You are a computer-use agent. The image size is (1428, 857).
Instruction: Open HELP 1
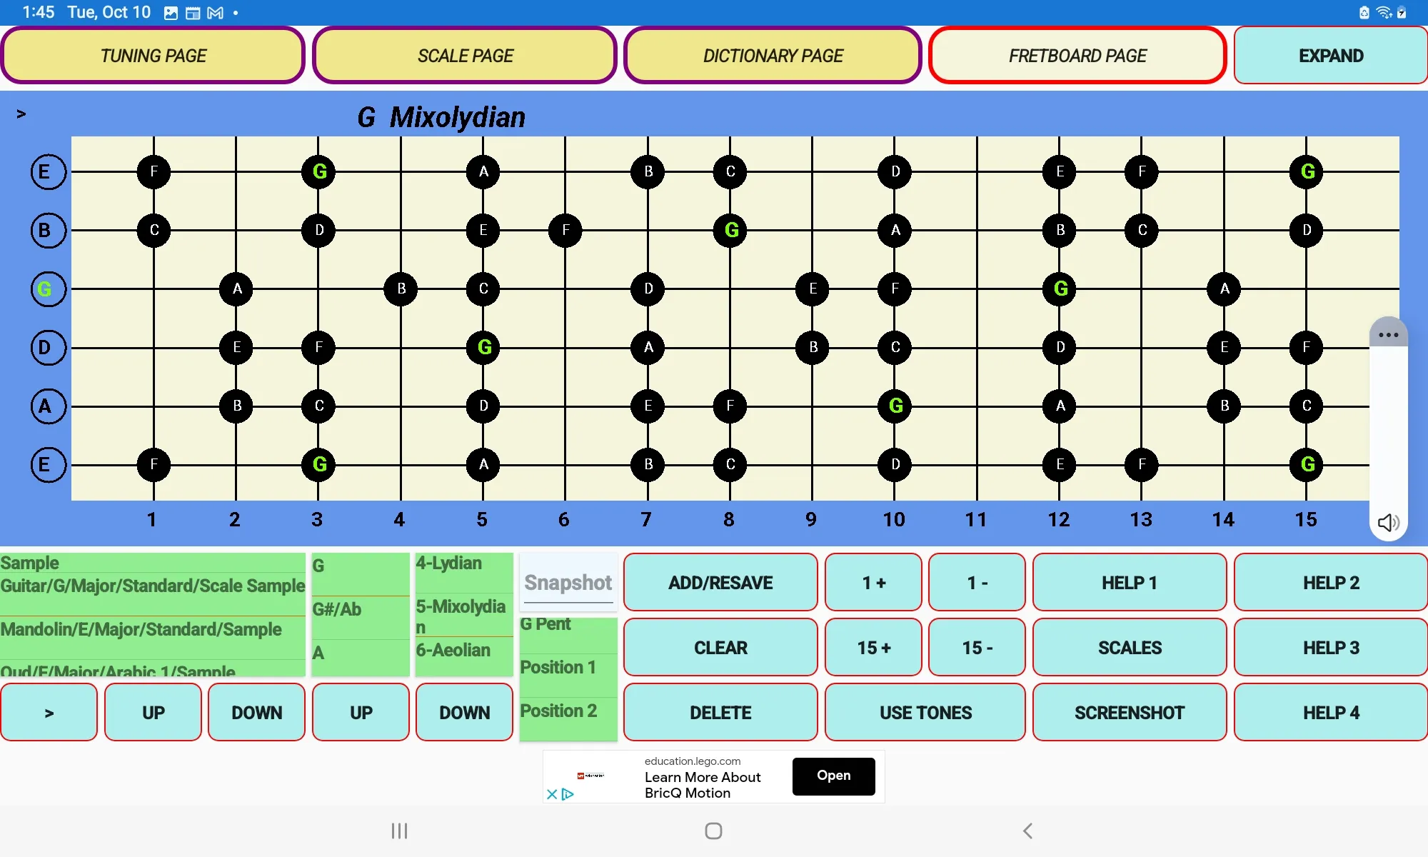click(1130, 583)
